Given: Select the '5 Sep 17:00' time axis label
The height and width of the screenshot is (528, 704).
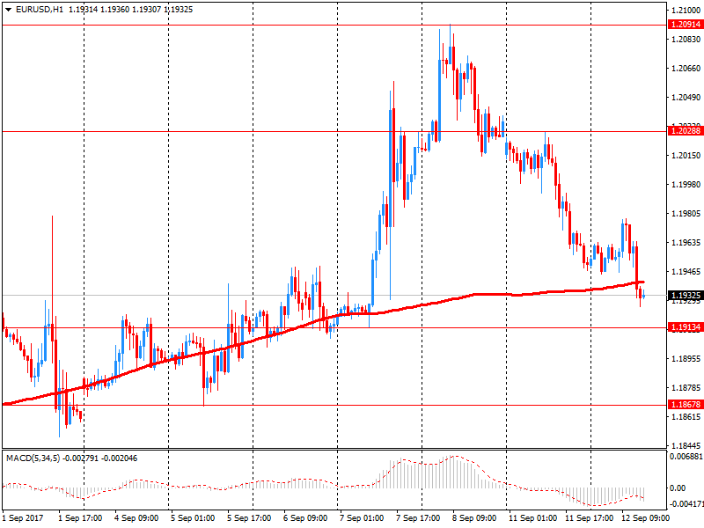Looking at the screenshot, I should pos(249,518).
